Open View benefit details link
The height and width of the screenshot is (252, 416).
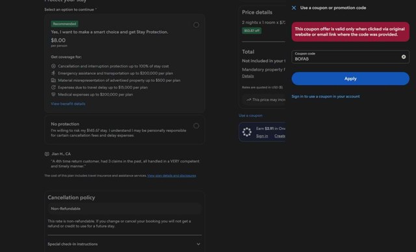[68, 104]
